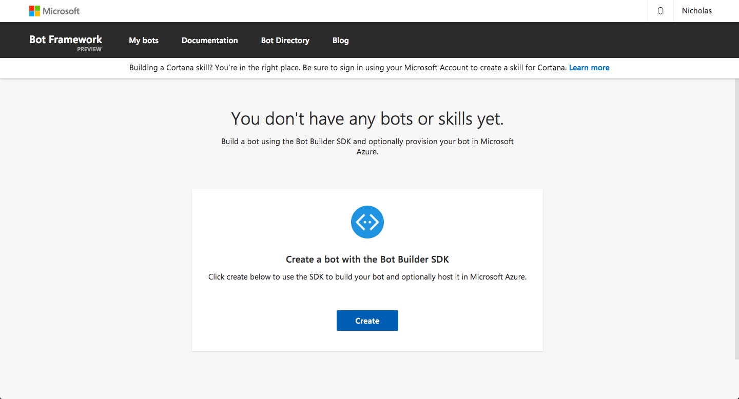Click the blue Bot Builder SDK icon
The width and height of the screenshot is (739, 399).
367,222
